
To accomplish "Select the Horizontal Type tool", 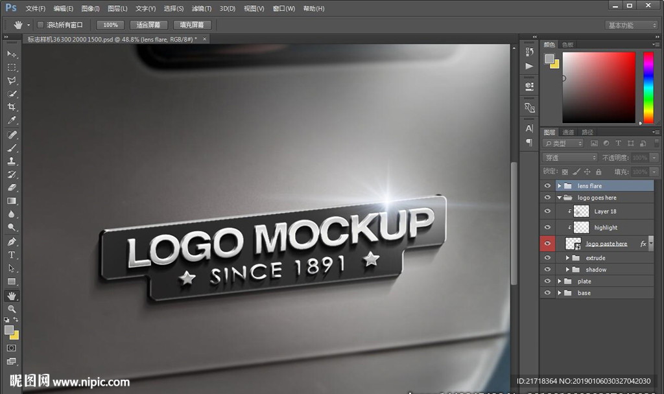I will pos(12,255).
